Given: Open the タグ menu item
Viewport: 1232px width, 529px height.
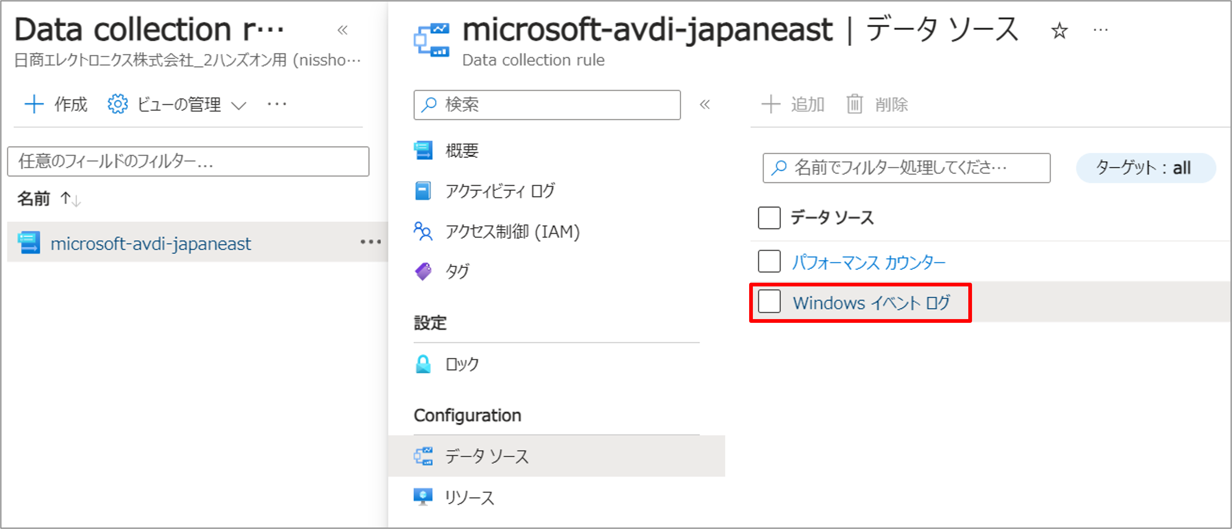Looking at the screenshot, I should coord(458,272).
